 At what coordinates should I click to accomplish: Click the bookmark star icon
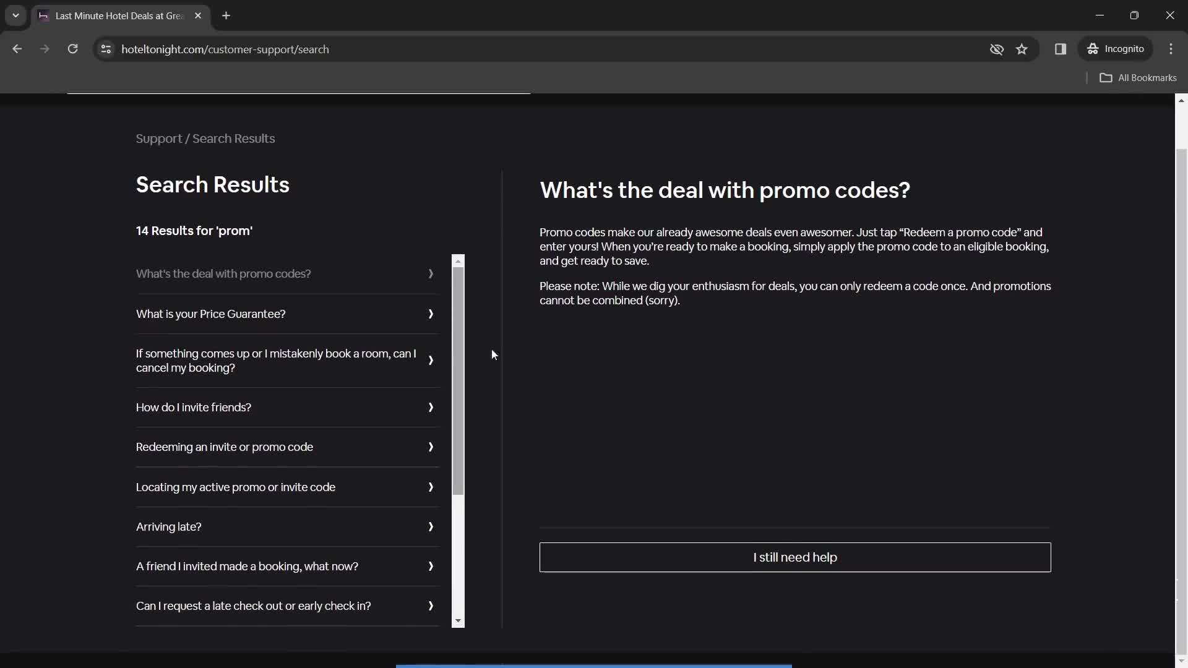(1022, 49)
